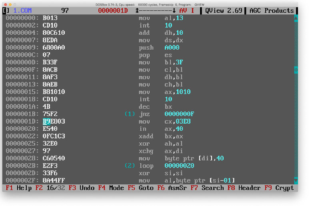Click the scrollbar position thumb

pos(296,70)
